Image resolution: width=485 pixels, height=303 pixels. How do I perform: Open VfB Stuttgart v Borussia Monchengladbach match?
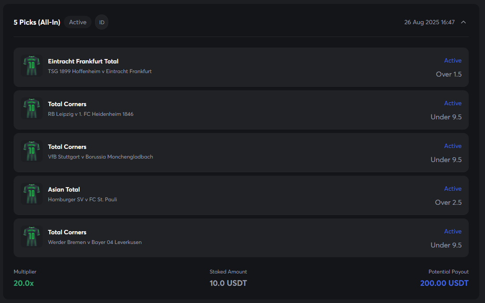click(100, 156)
